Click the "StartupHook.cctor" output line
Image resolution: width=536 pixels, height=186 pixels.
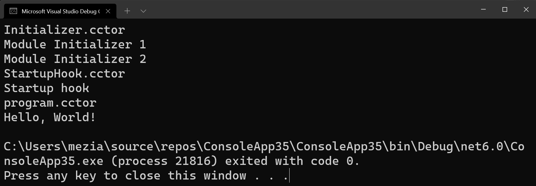pos(64,74)
